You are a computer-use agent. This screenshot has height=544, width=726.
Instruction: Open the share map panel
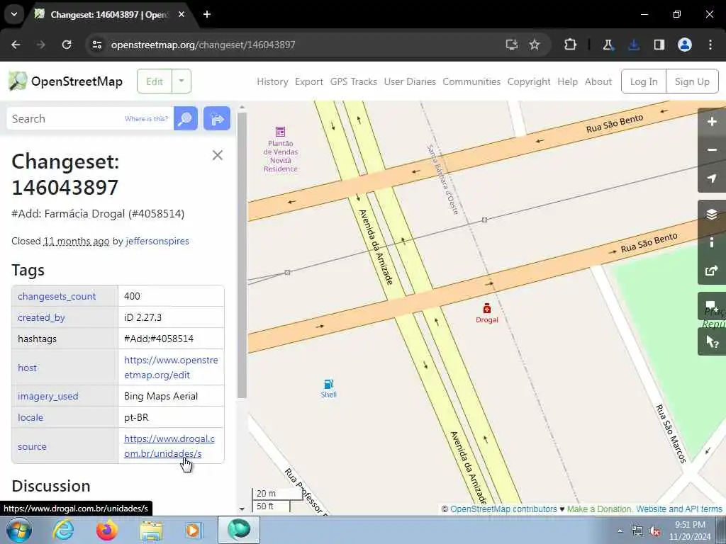[712, 271]
